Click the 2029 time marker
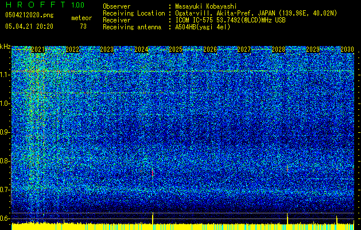Screen dimensions: 361x230 click(x=313, y=49)
